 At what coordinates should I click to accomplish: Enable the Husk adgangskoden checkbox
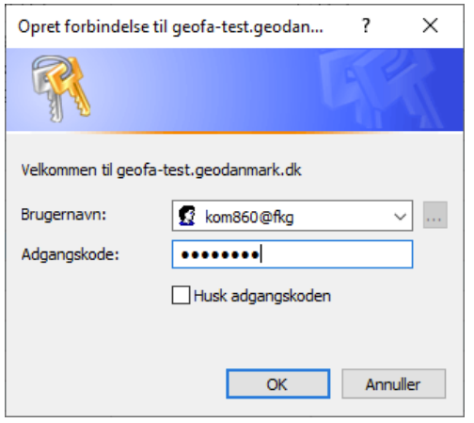[181, 295]
